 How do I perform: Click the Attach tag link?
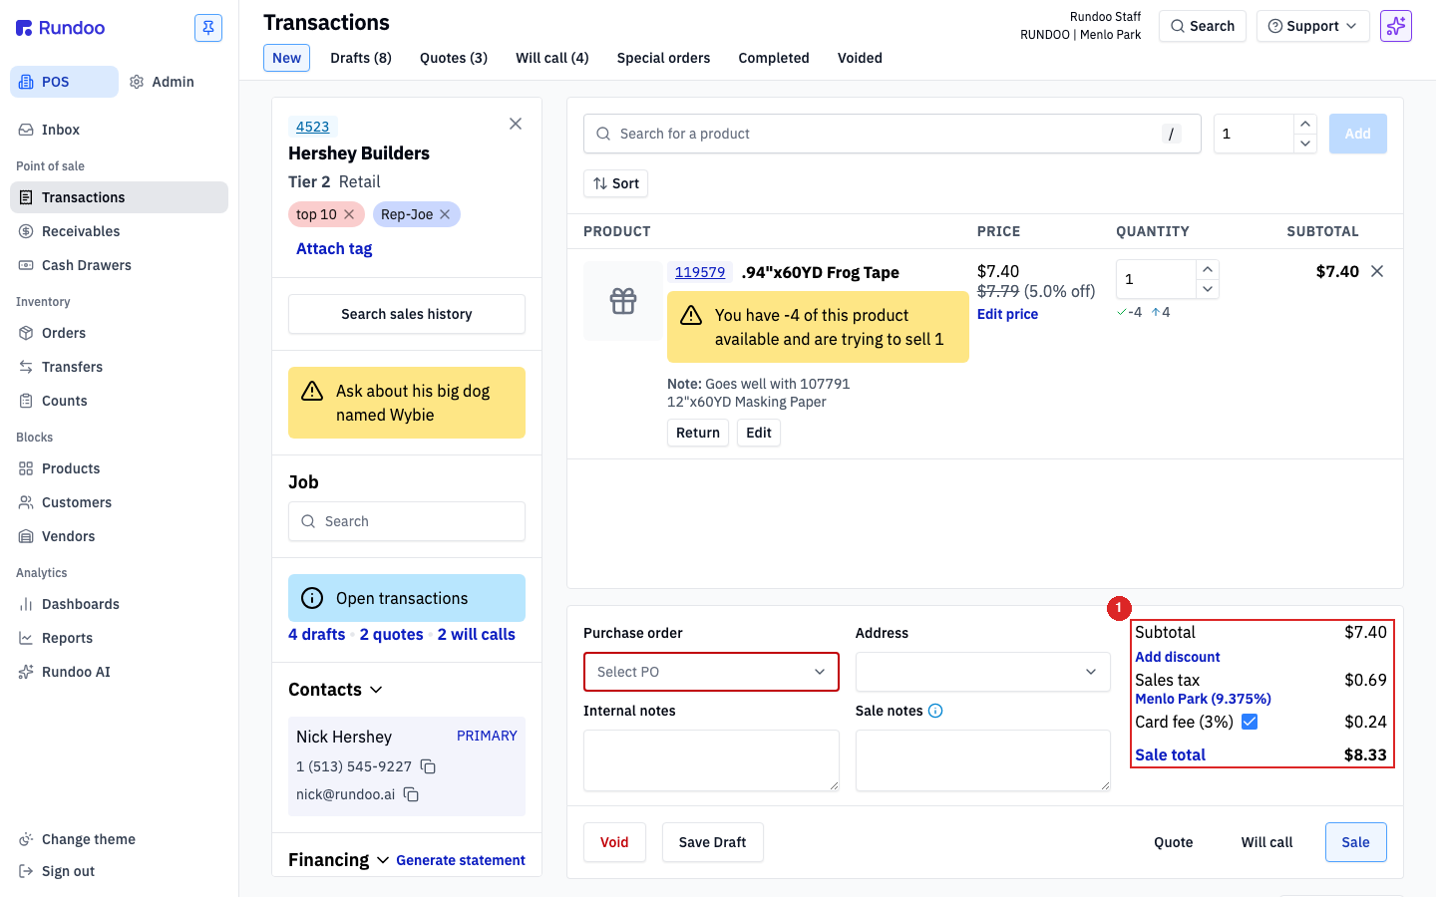pos(334,249)
